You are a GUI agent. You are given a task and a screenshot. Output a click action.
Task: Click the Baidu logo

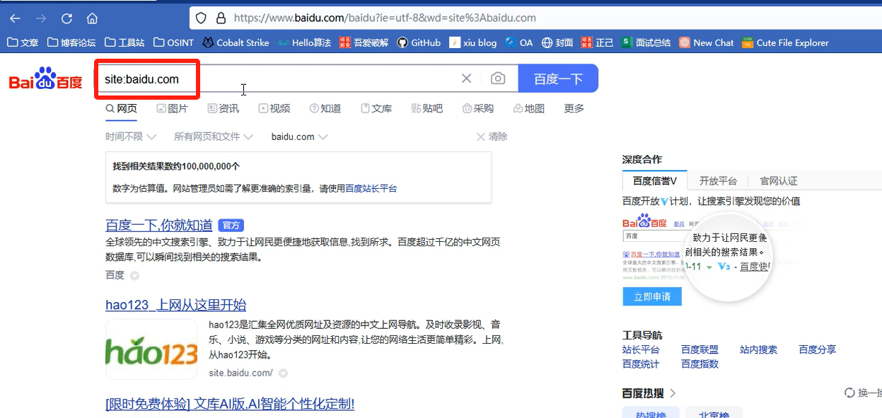click(45, 79)
